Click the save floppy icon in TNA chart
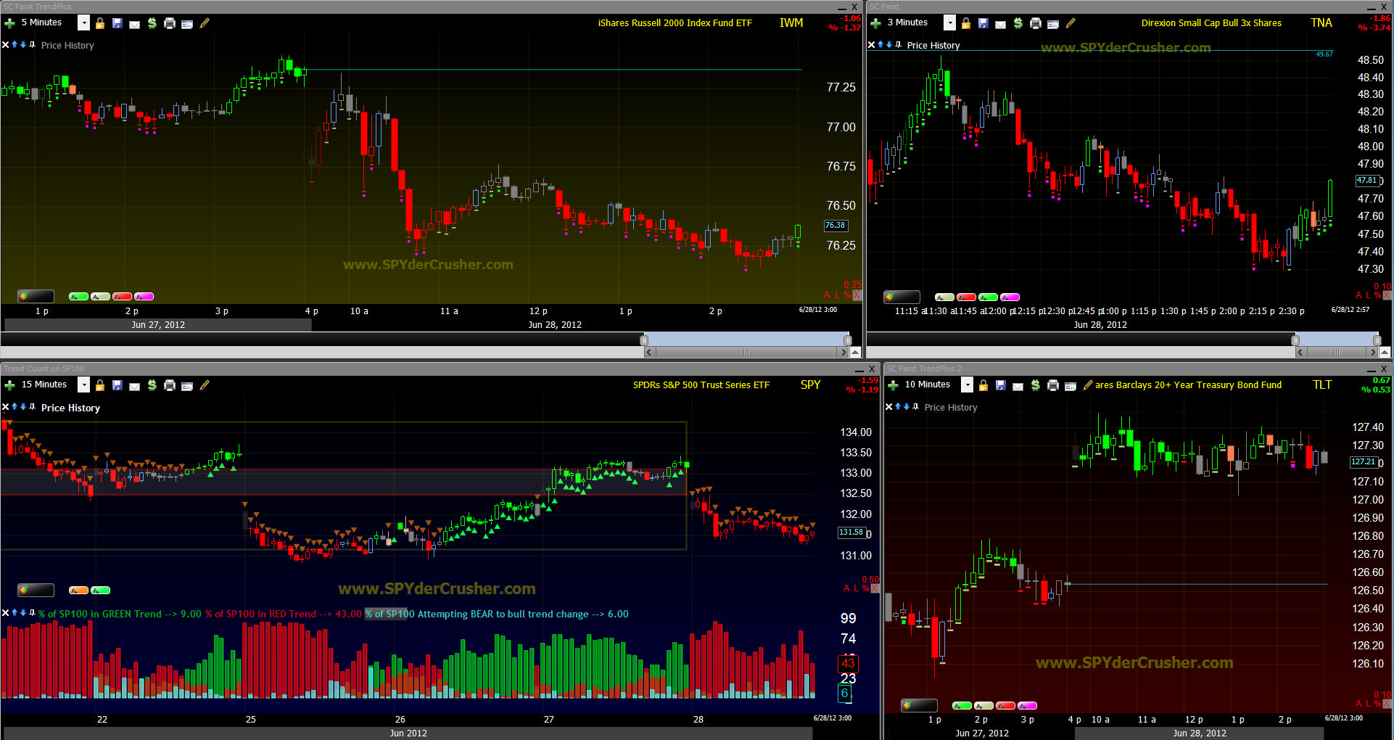Viewport: 1394px width, 740px height. (983, 23)
